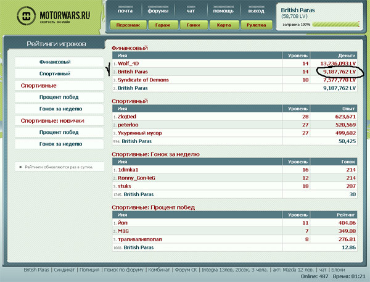Open Синдикат footer link

tap(64, 270)
